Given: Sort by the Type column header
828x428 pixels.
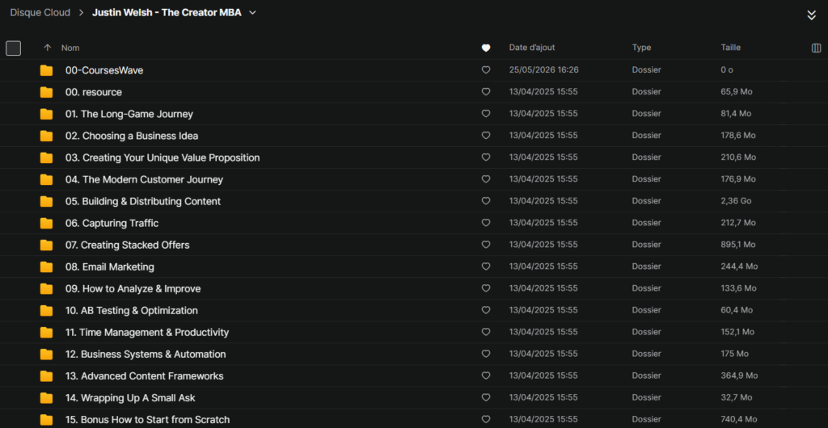Looking at the screenshot, I should 641,48.
